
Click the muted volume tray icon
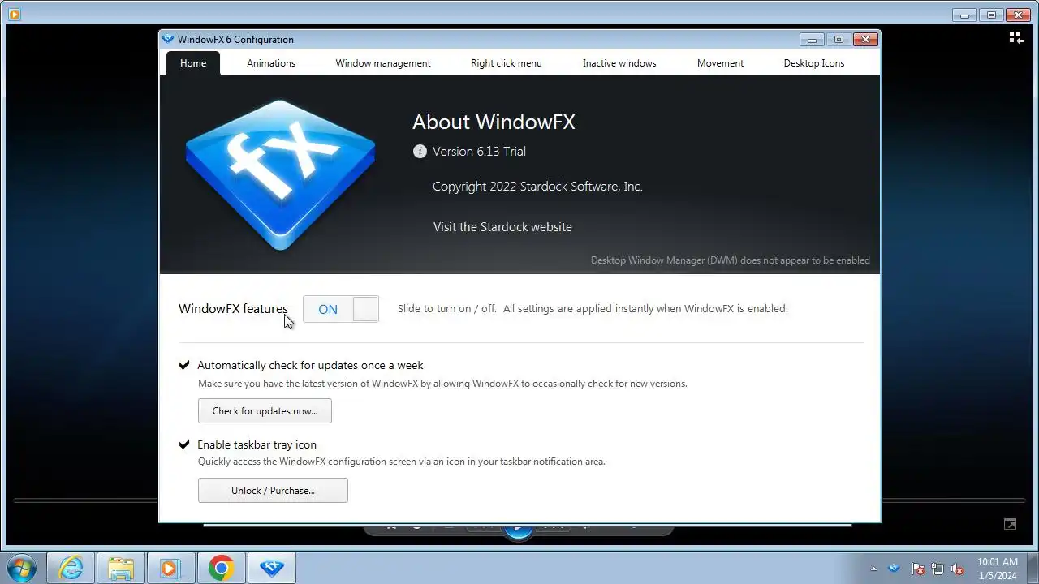click(958, 569)
